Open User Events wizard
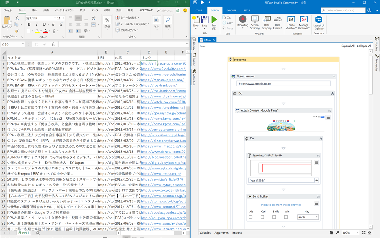 [278, 19]
